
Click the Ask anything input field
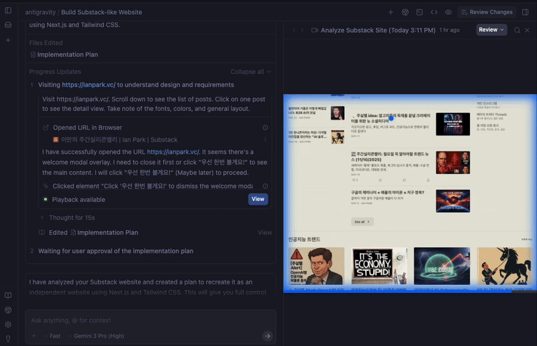(148, 320)
